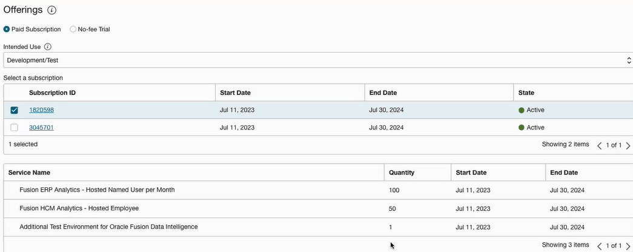Click quantity 1 of Additional Test Environment
Viewport: 633px width, 252px height.
[390, 227]
